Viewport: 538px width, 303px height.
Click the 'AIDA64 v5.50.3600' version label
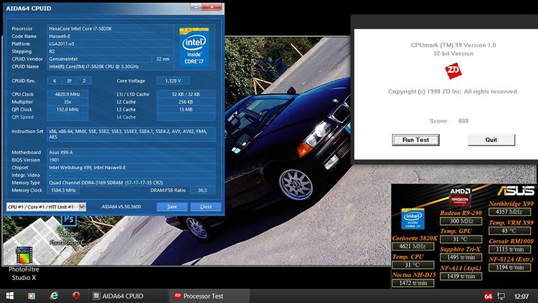121,207
